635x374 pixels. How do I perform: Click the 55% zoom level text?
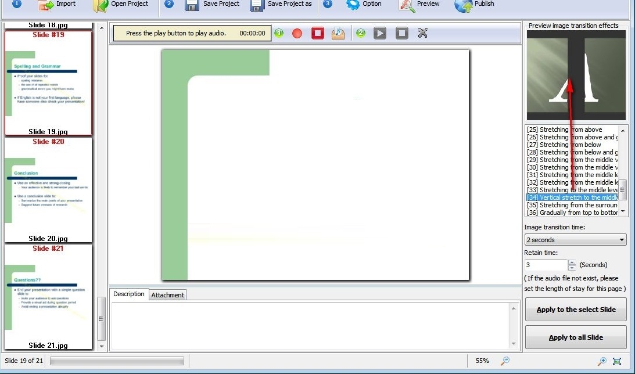click(x=482, y=361)
